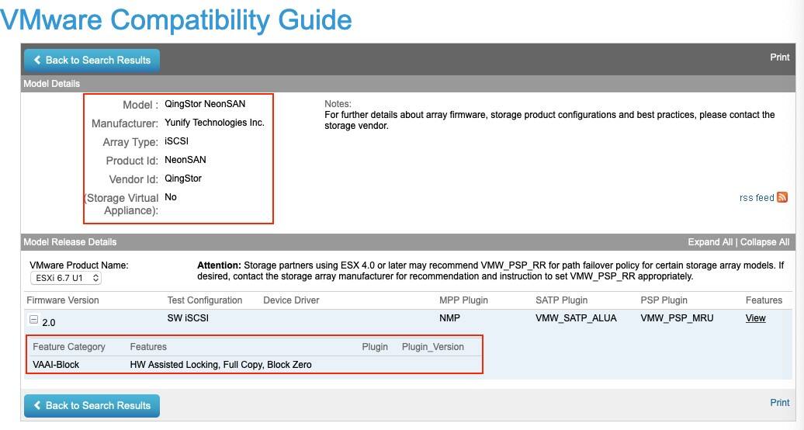The height and width of the screenshot is (430, 804).
Task: Click the bottom Back to Search Results button
Action: click(92, 405)
